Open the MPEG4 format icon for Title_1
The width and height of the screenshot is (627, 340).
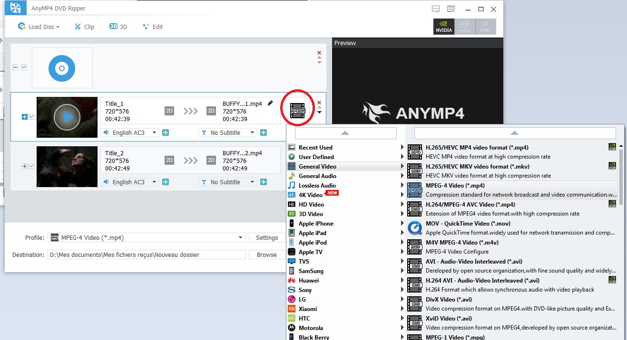tap(298, 110)
